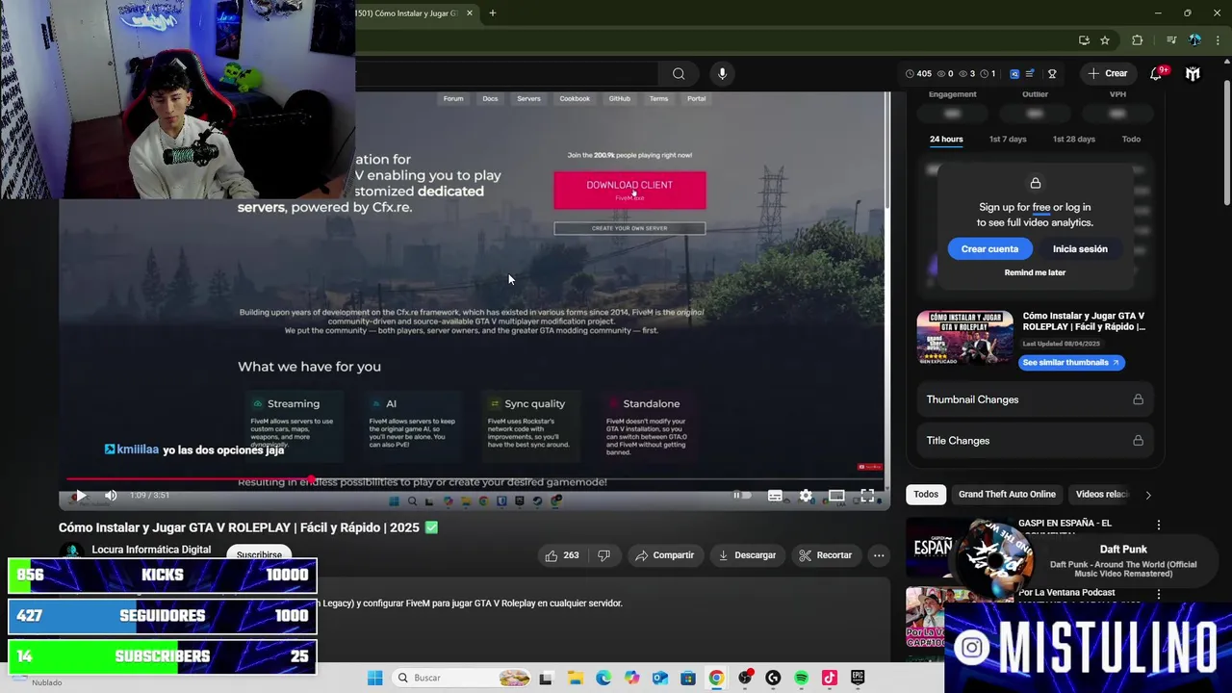
Task: Switch to theater mode
Action: (836, 496)
